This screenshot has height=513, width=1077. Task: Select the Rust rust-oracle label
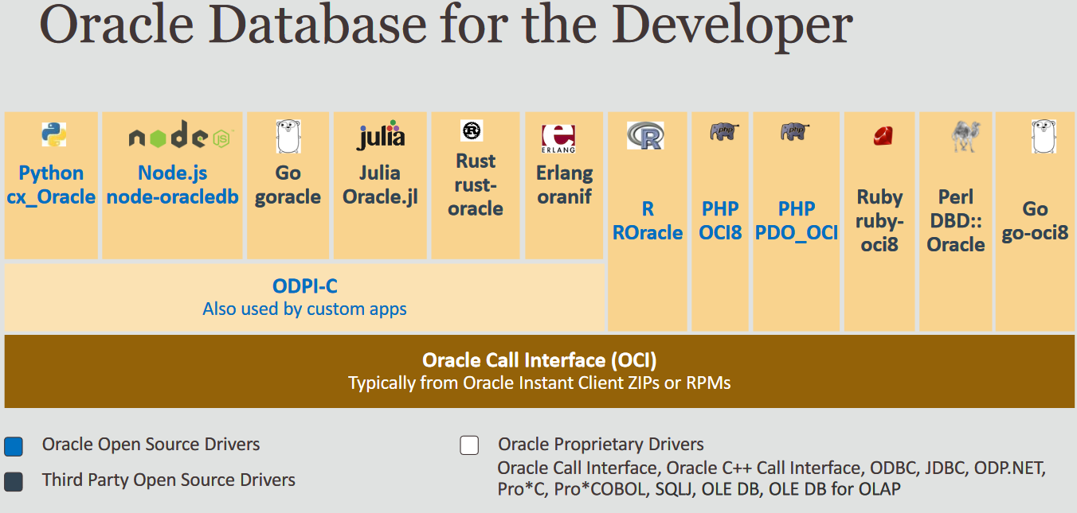[476, 185]
